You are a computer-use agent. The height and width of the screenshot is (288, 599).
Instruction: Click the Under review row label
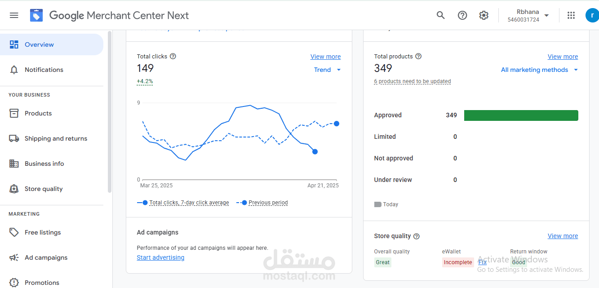[x=393, y=180]
